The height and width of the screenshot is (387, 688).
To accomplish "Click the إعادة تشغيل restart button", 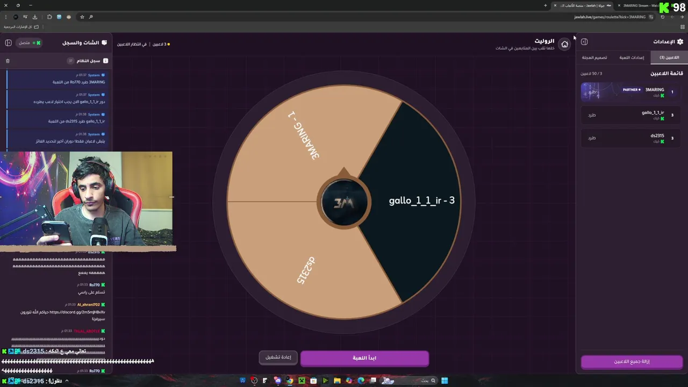I will [278, 357].
